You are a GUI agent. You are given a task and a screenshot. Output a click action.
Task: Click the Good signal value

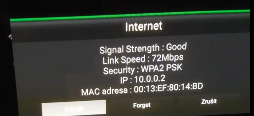pyautogui.click(x=176, y=47)
